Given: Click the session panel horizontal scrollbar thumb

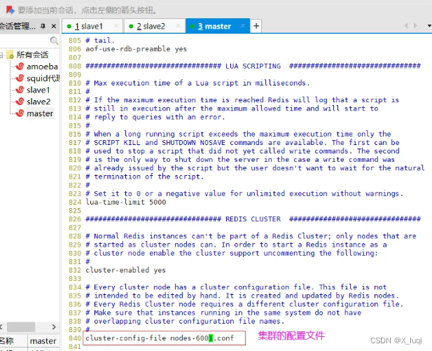Looking at the screenshot, I should tap(21, 327).
